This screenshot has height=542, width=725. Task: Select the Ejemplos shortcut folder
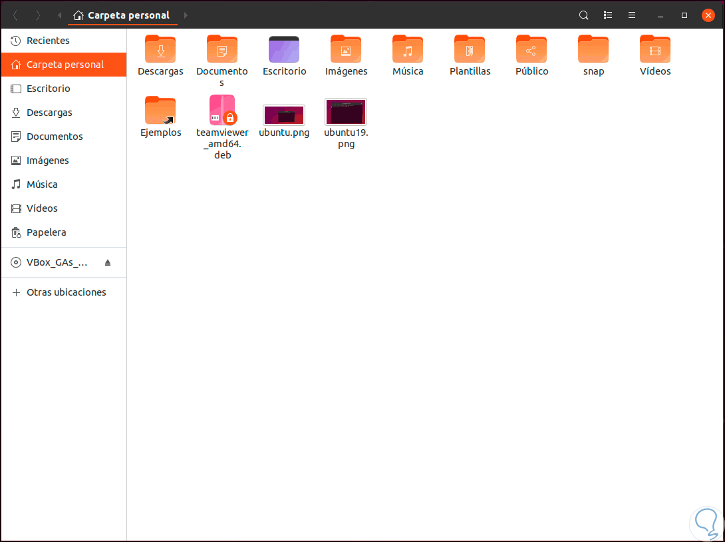[x=160, y=110]
